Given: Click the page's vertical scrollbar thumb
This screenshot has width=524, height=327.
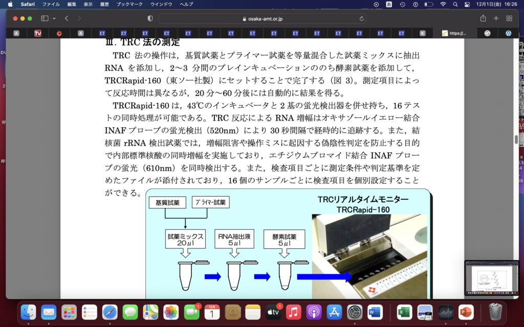Looking at the screenshot, I should point(516,139).
